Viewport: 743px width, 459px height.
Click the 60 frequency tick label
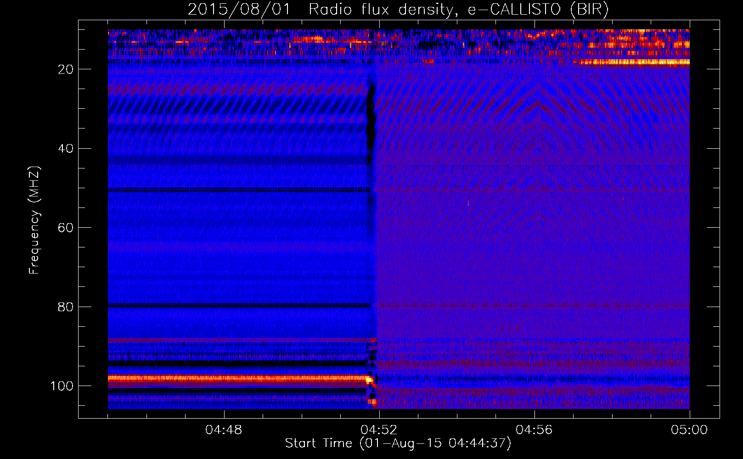pos(66,228)
